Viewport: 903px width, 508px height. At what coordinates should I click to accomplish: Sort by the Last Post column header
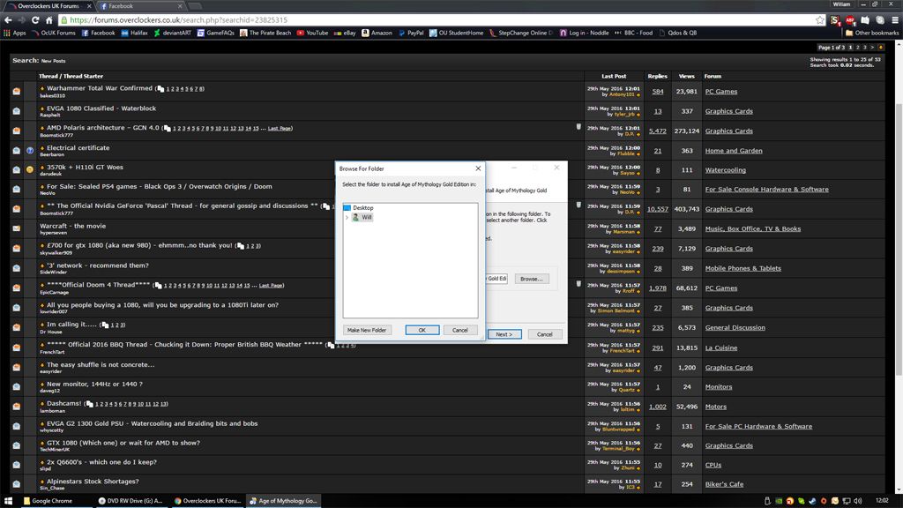click(x=614, y=76)
